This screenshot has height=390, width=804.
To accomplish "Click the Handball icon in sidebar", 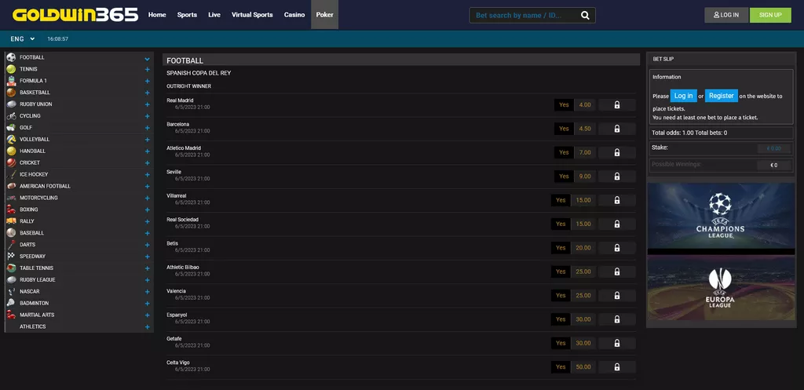I will point(11,151).
